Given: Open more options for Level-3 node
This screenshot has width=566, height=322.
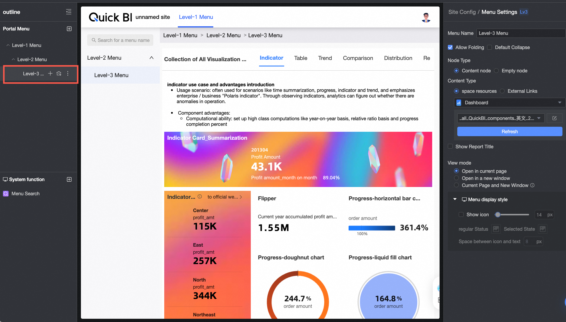Looking at the screenshot, I should coord(68,73).
